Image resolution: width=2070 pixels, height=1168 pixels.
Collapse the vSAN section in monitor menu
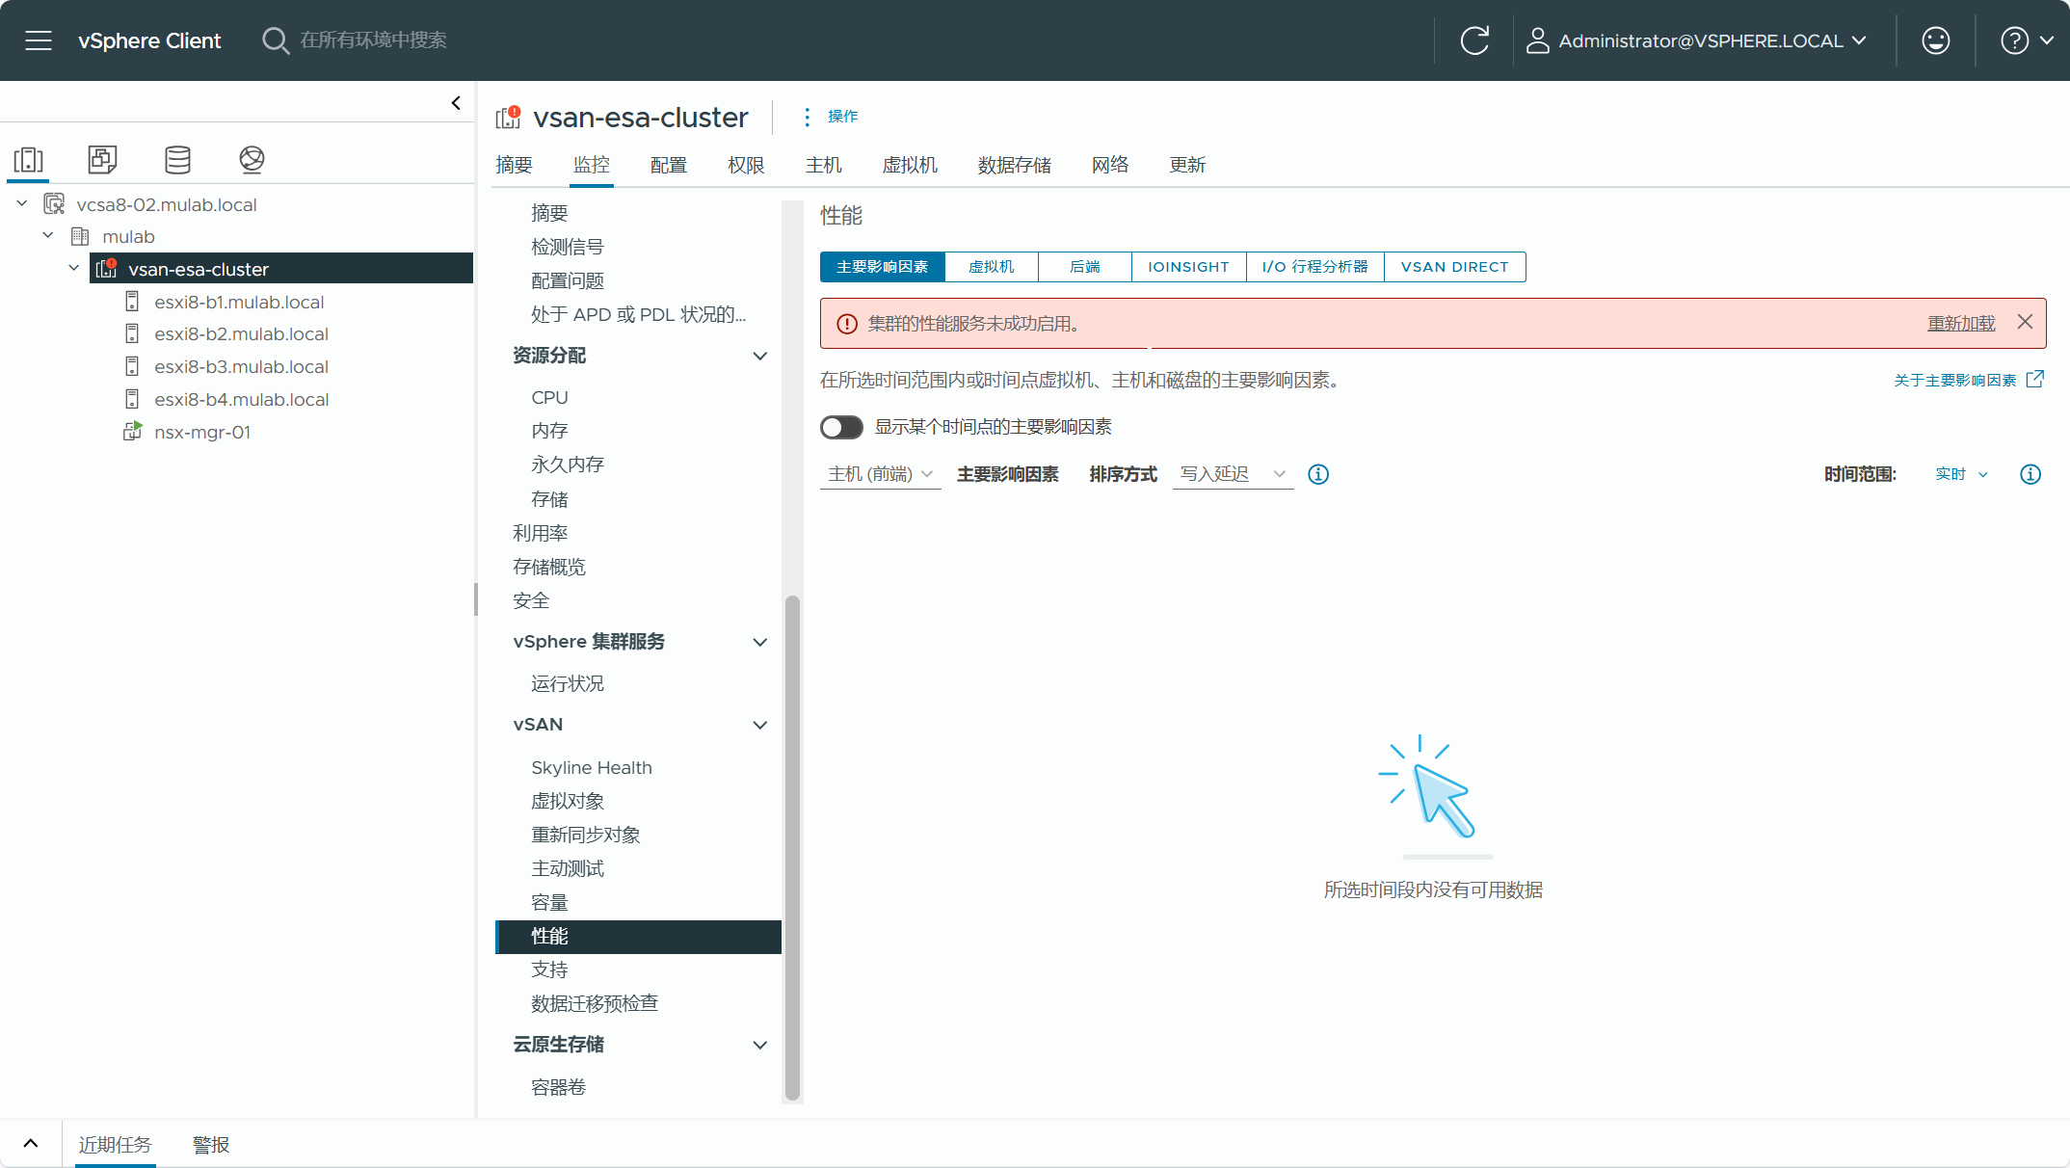pos(759,725)
